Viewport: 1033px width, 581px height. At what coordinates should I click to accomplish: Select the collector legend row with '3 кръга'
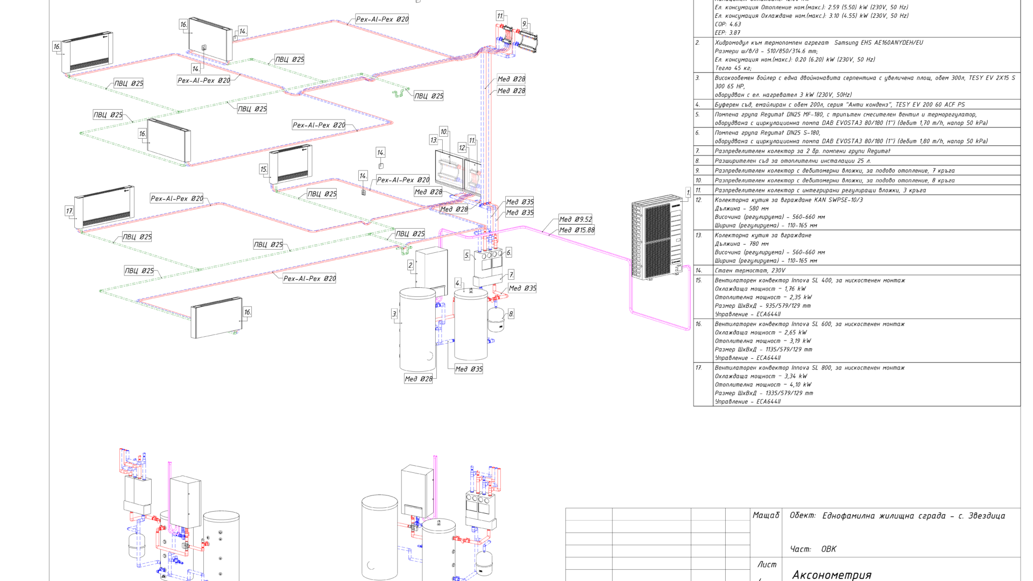point(857,190)
